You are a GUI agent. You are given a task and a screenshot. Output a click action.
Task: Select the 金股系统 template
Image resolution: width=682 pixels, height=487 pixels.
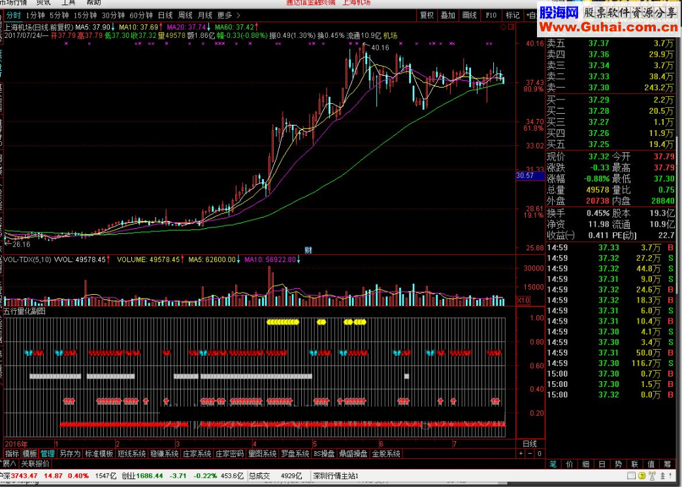pos(386,454)
